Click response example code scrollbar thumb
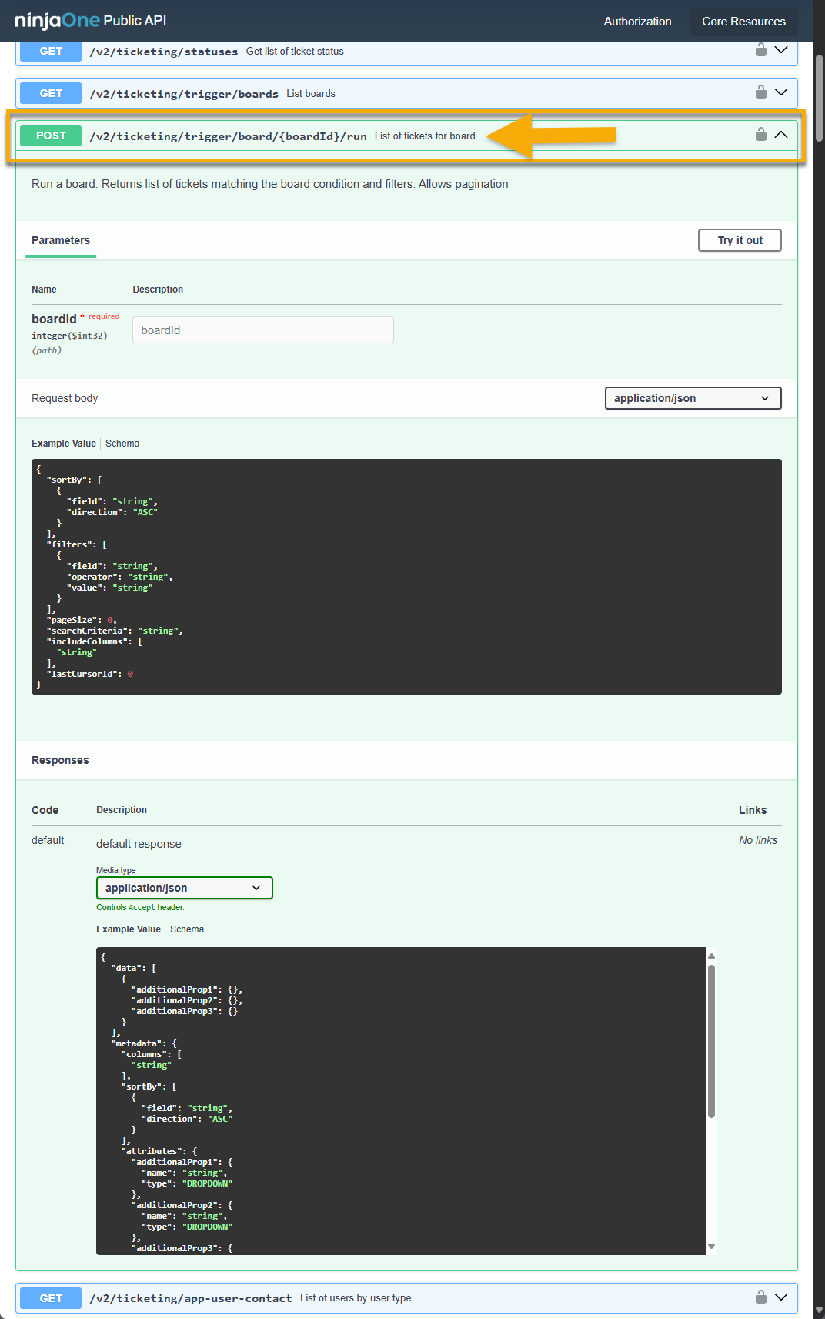The height and width of the screenshot is (1319, 825). 711,1039
